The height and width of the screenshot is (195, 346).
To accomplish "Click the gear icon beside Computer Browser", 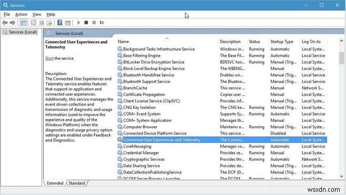I will click(120, 127).
